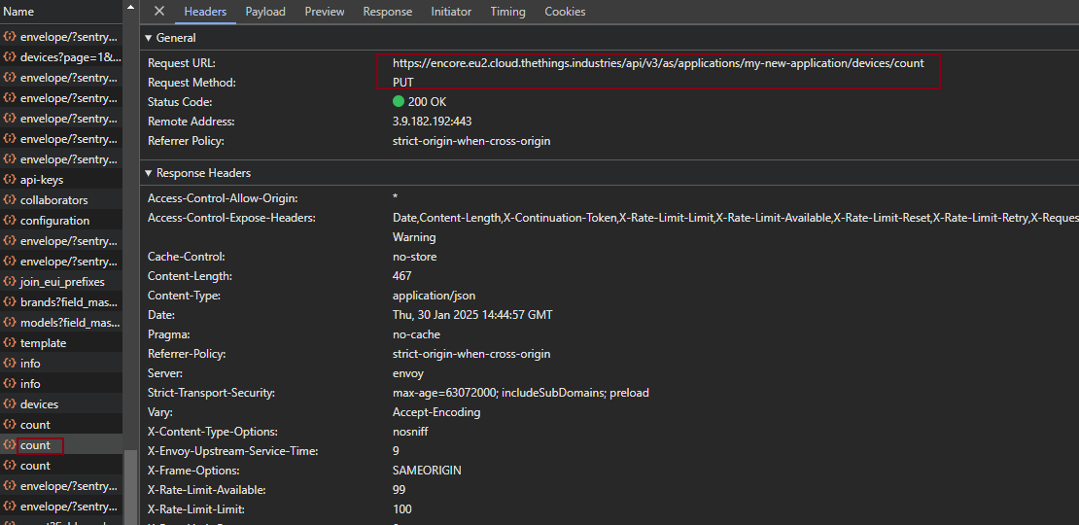The height and width of the screenshot is (525, 1079).
Task: Click the remote address 3.9.182.192:443
Action: point(432,122)
